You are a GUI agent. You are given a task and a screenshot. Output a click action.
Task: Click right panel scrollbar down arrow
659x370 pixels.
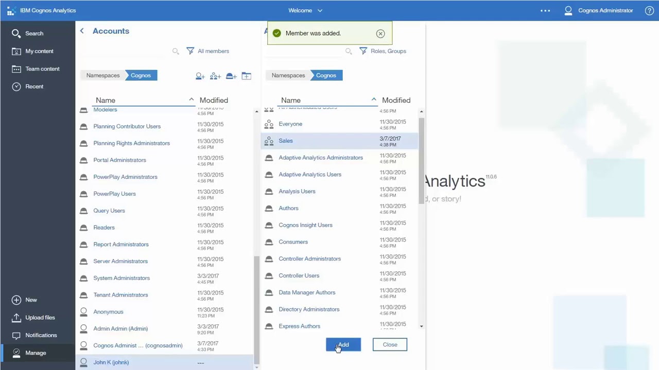pyautogui.click(x=421, y=326)
